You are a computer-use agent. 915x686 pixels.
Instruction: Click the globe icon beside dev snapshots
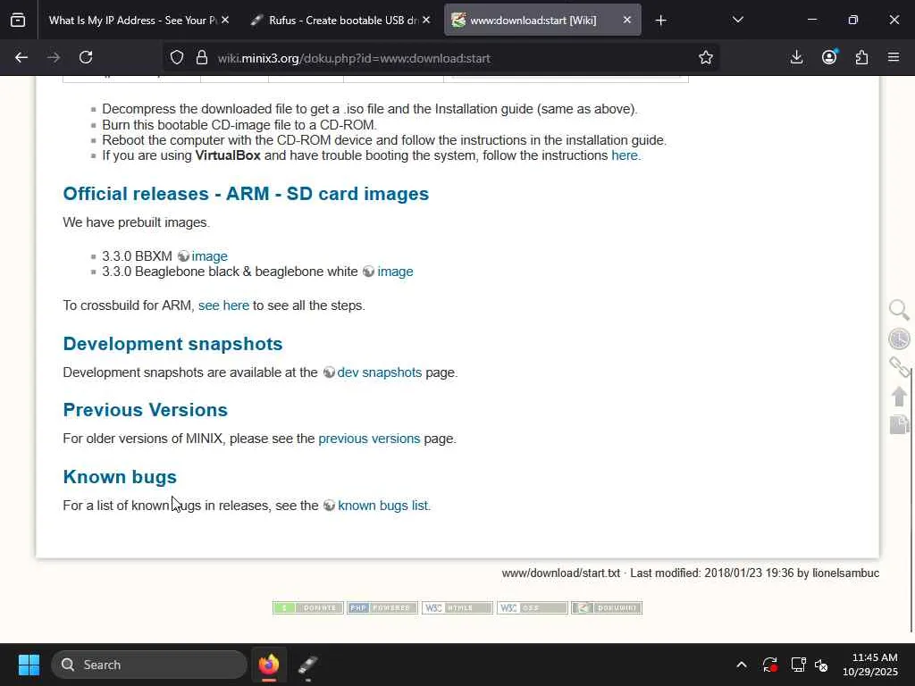pyautogui.click(x=329, y=372)
